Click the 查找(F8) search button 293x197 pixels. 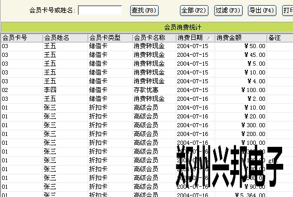point(144,10)
